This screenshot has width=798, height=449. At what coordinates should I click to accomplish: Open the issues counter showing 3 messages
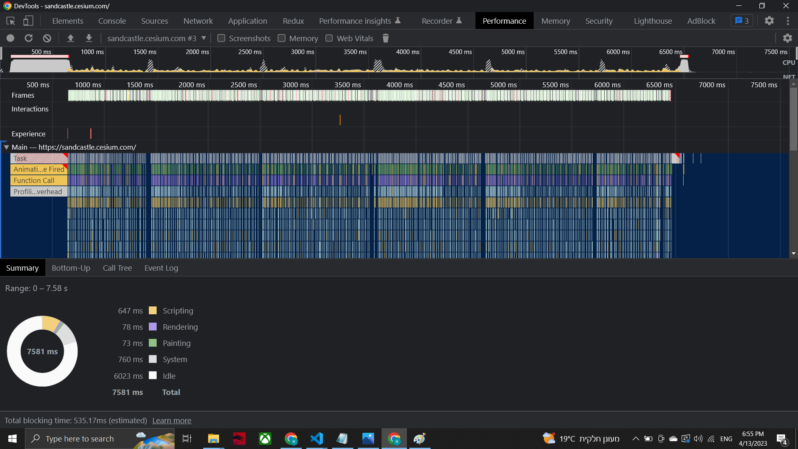741,20
